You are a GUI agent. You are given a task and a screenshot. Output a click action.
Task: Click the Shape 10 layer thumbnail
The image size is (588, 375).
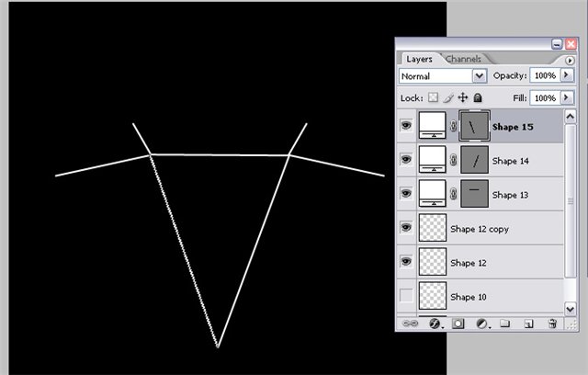tap(433, 296)
